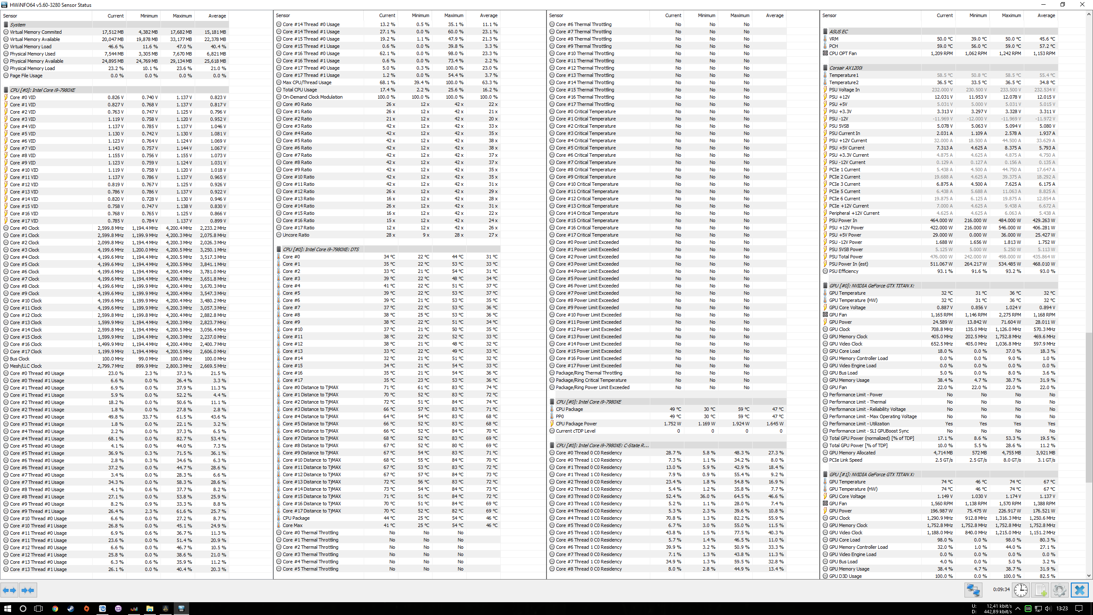Select the Total CPU Usage sensor row
Image resolution: width=1093 pixels, height=615 pixels.
click(x=300, y=90)
